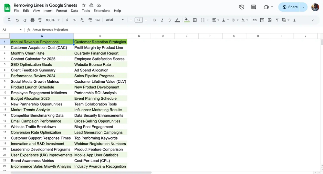Screen dimensions: 323x174
Task: Click the Functions sigma icon
Action: coord(294,20)
